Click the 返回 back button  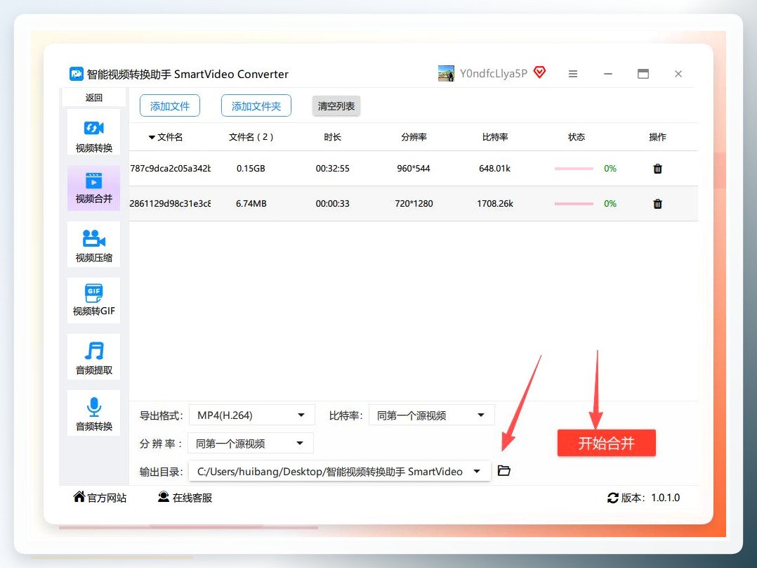93,98
